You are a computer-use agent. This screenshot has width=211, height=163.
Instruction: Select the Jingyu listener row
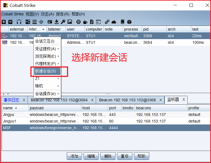pyautogui.click(x=106, y=115)
